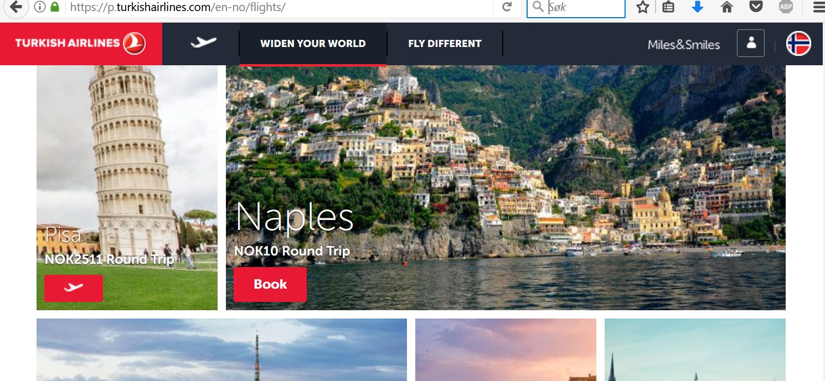Open the Firefox hamburger menu
Screen dimensions: 825x381
point(818,8)
